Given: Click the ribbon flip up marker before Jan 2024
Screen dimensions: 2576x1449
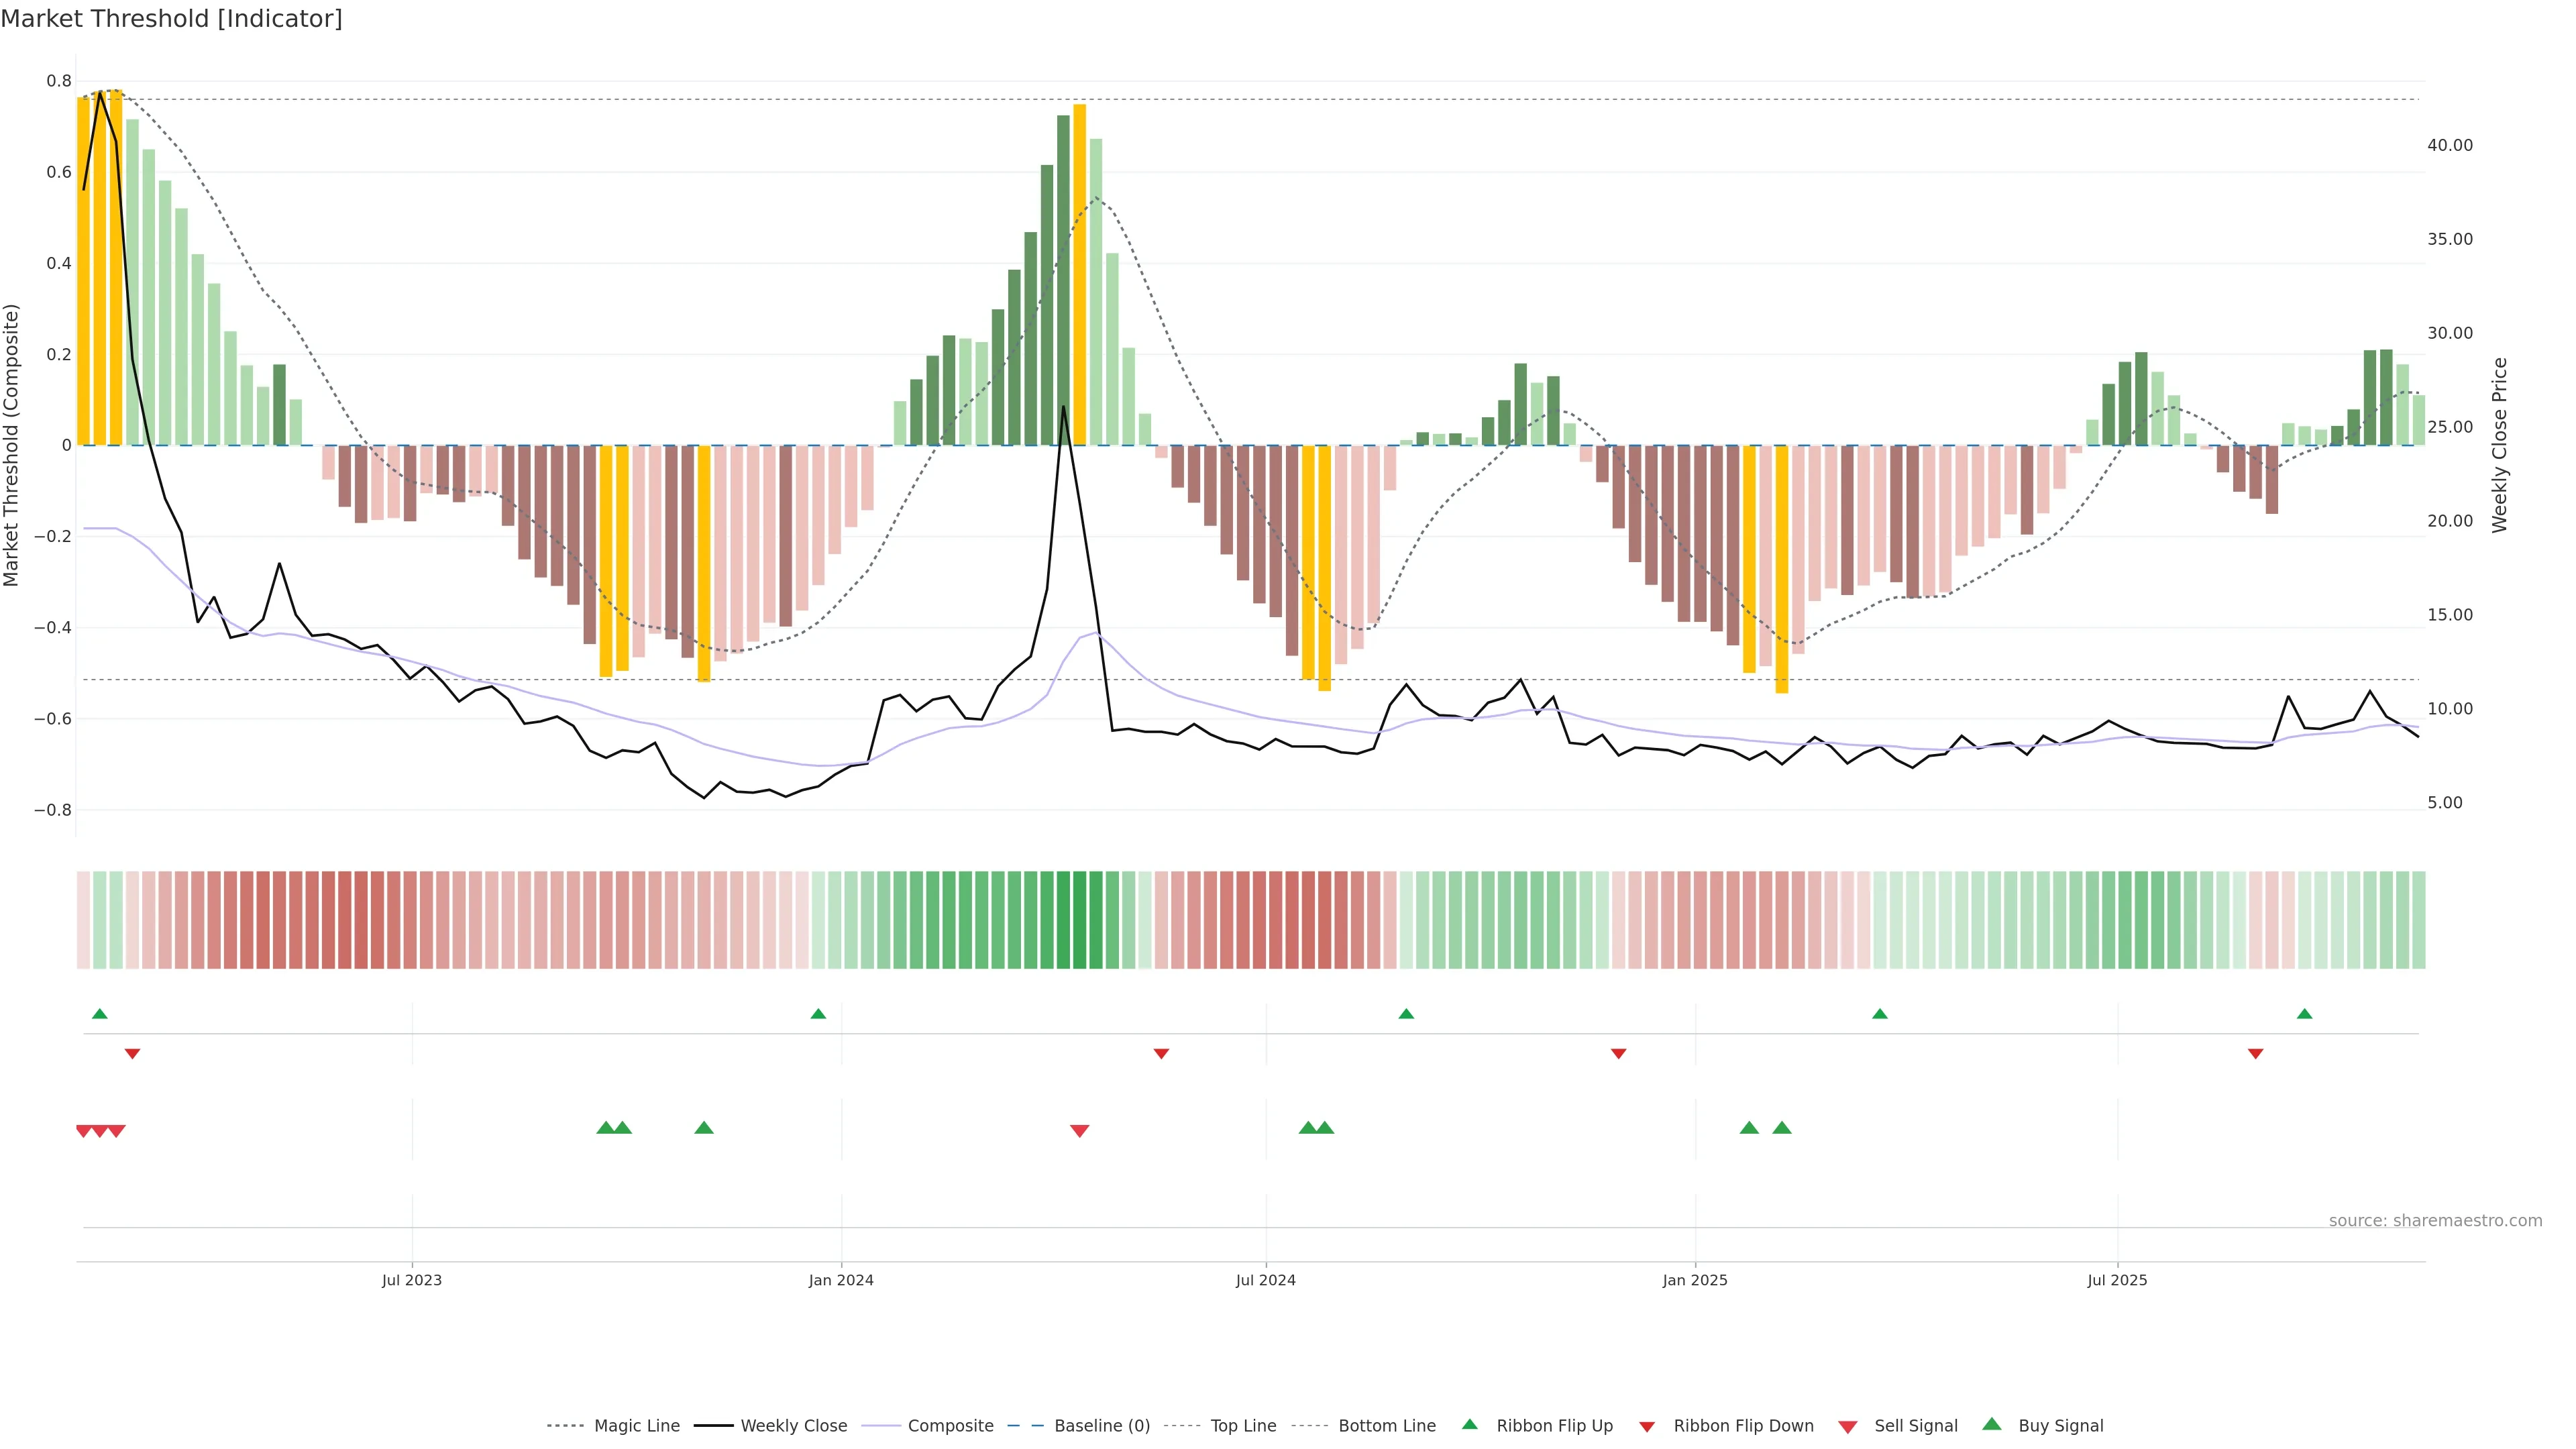Looking at the screenshot, I should (818, 1014).
